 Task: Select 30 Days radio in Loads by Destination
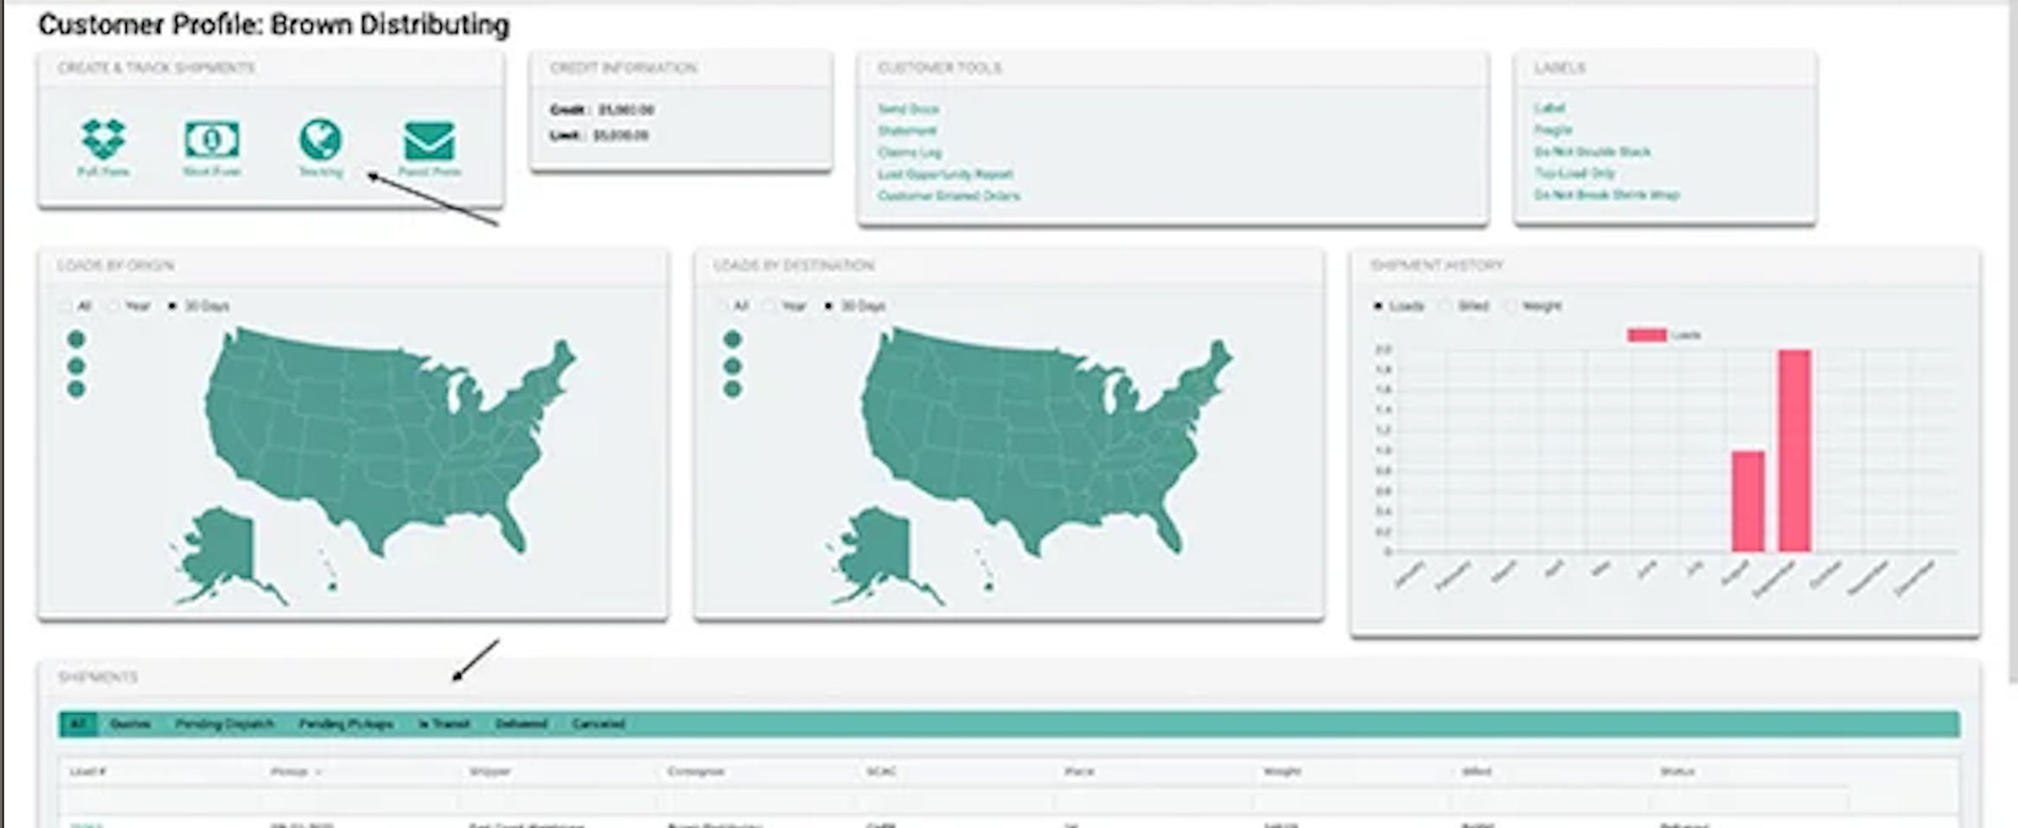click(828, 306)
